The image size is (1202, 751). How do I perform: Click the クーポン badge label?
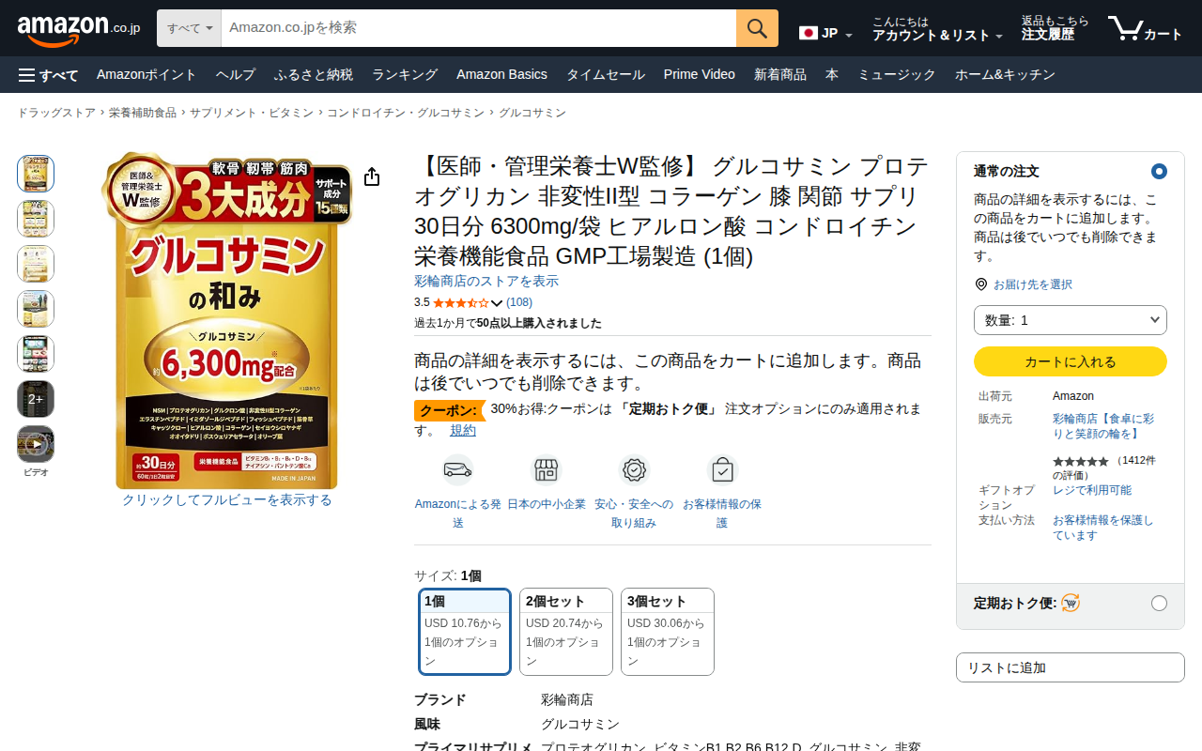click(449, 410)
